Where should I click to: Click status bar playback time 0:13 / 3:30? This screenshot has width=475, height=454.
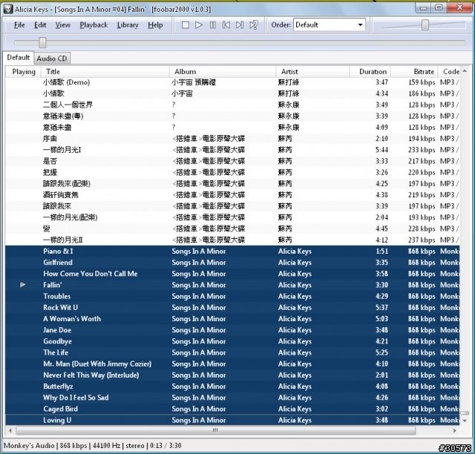(x=166, y=445)
